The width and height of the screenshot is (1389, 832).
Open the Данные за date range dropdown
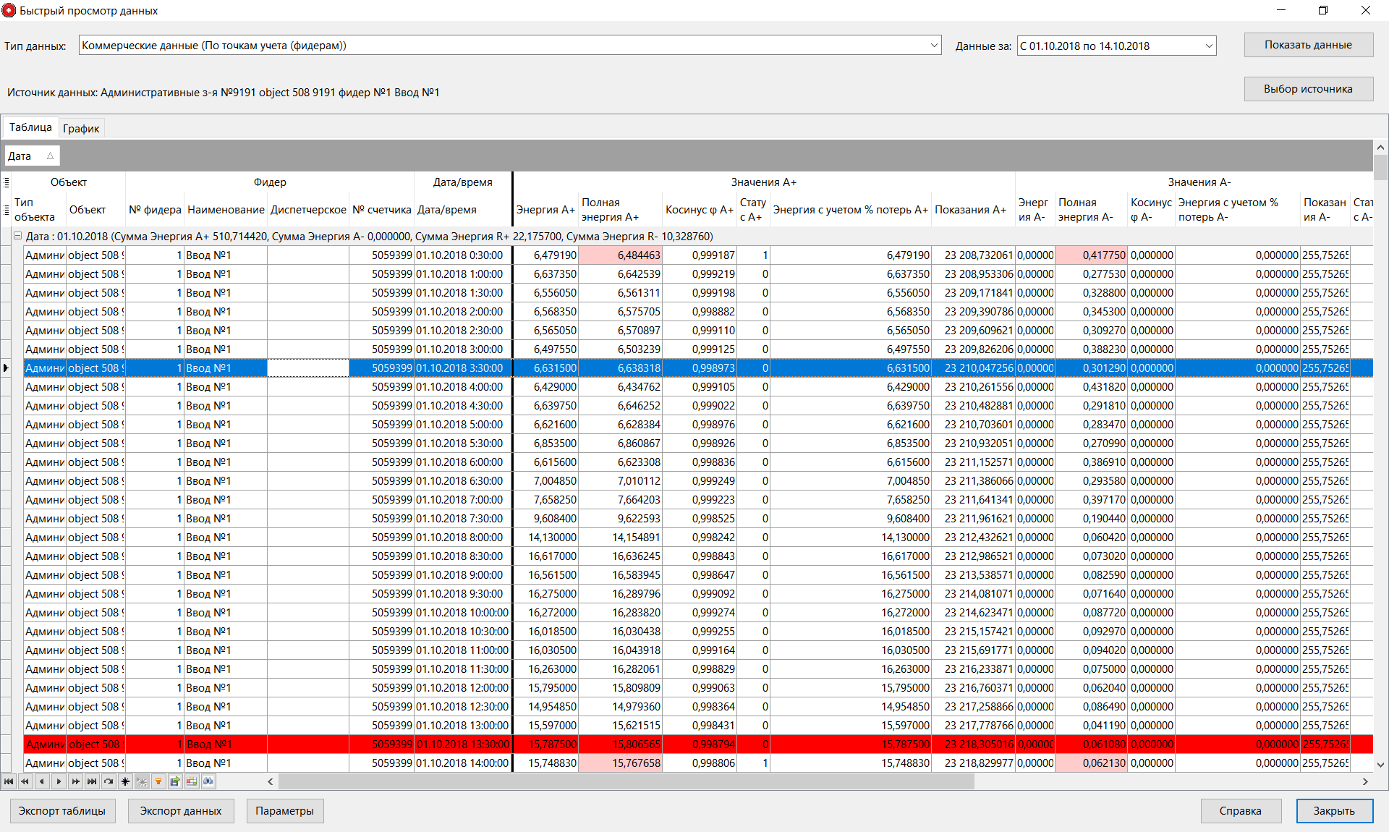(x=1209, y=45)
